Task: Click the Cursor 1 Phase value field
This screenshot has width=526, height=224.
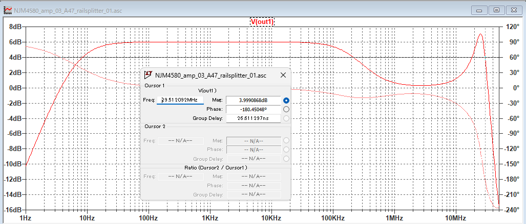Action: (x=253, y=109)
